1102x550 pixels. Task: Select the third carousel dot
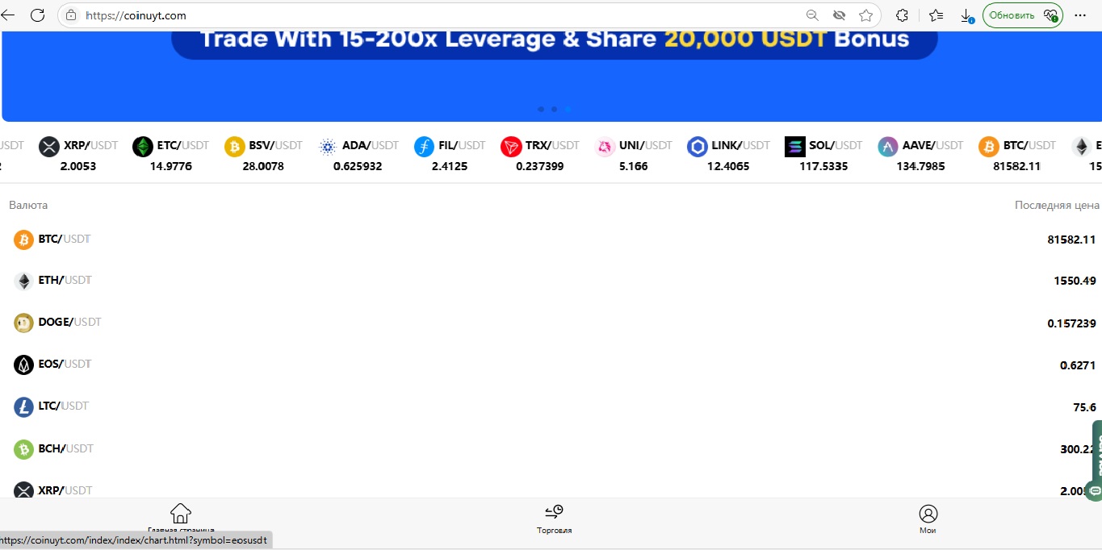click(568, 109)
